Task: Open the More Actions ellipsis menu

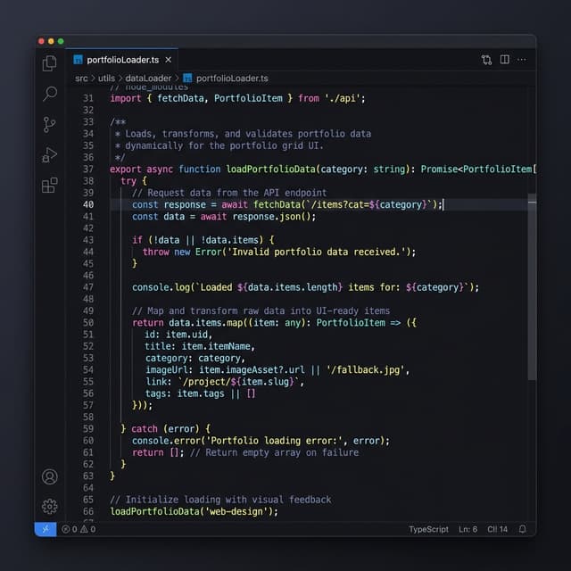Action: (521, 60)
